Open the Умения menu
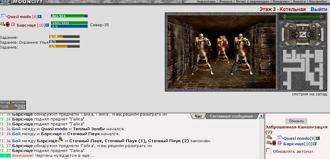This screenshot has width=330, height=159. point(226,2)
